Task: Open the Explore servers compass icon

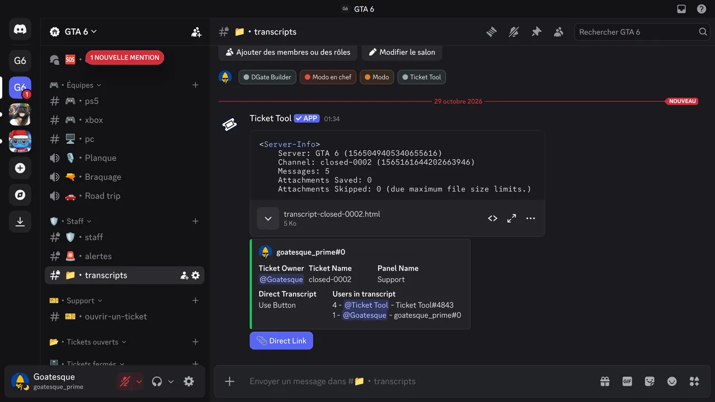Action: (x=20, y=195)
